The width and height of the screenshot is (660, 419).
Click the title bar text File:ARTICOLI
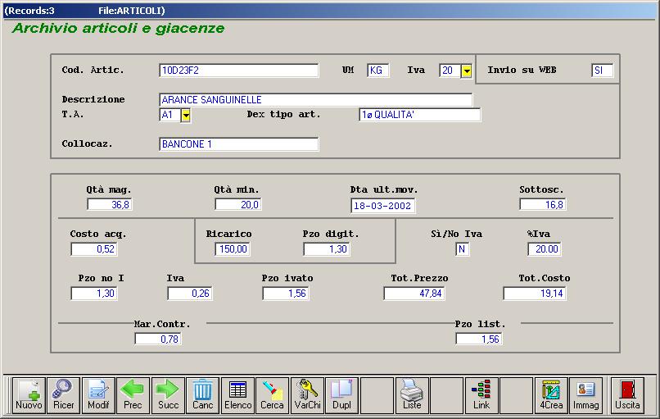click(x=132, y=11)
